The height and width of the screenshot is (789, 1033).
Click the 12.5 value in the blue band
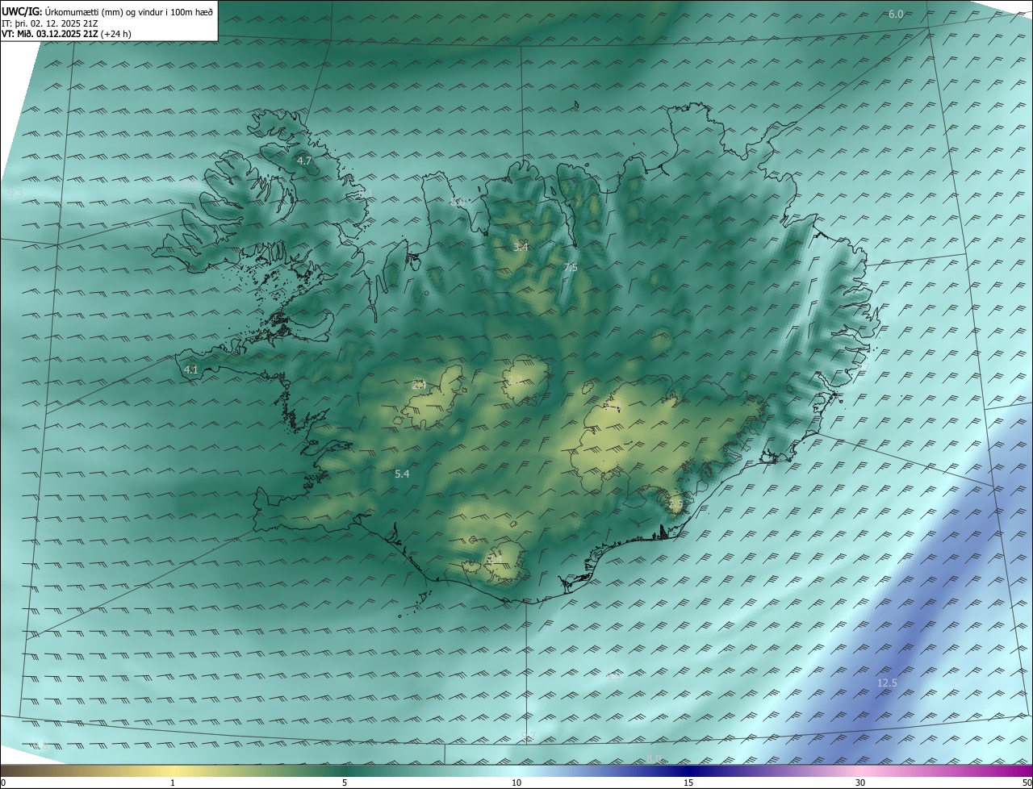coord(887,683)
